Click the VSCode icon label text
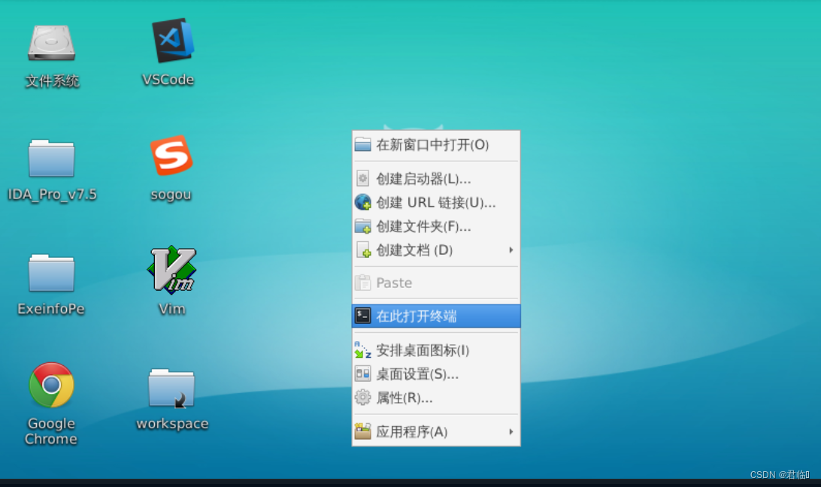This screenshot has height=487, width=821. [168, 80]
